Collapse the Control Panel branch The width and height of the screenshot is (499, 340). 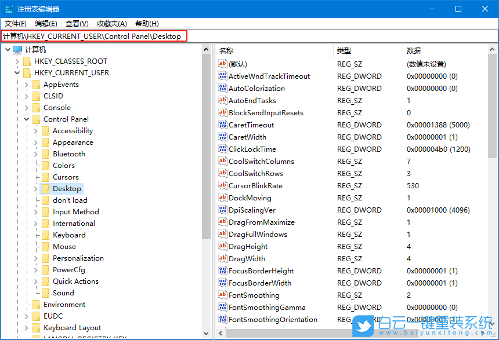click(27, 119)
